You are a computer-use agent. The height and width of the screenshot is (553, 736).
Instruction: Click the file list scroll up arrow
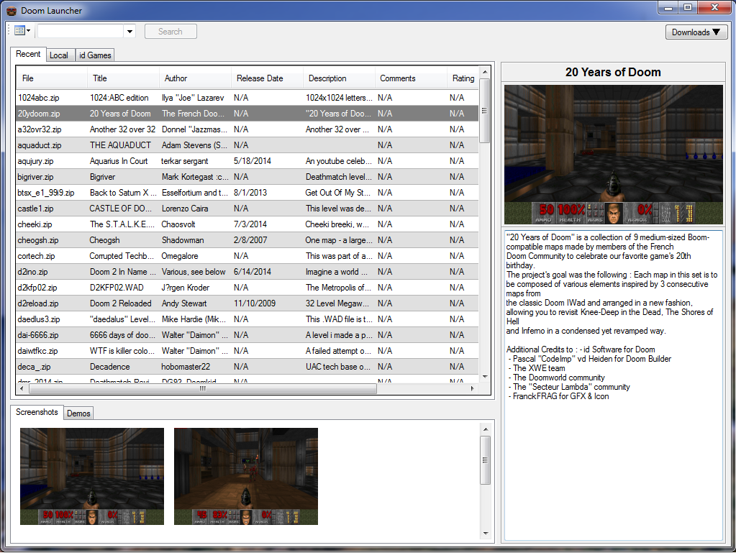[x=485, y=72]
